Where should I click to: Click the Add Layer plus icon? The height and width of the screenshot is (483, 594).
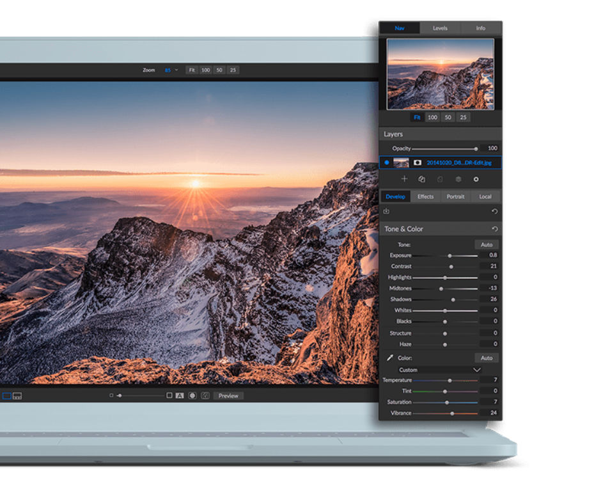(x=405, y=179)
